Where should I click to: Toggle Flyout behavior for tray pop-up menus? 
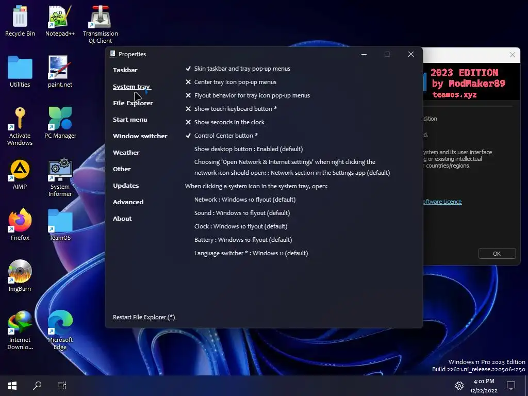coord(247,95)
